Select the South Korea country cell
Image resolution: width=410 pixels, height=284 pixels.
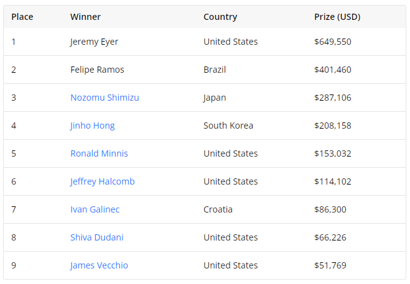point(228,126)
